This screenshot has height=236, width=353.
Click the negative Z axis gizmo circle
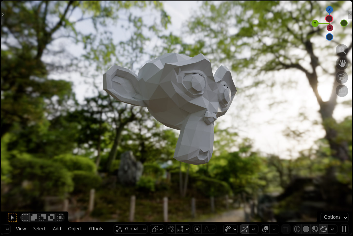tap(330, 37)
